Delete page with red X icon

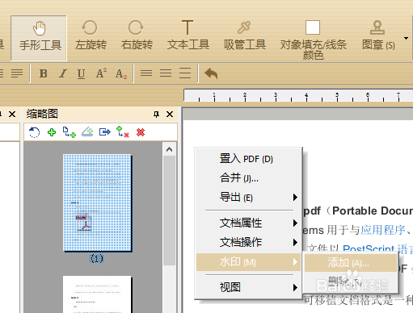pos(141,132)
